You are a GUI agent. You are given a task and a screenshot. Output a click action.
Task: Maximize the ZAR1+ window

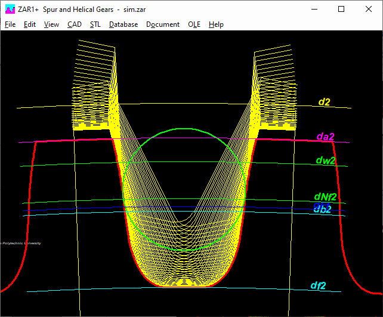341,9
